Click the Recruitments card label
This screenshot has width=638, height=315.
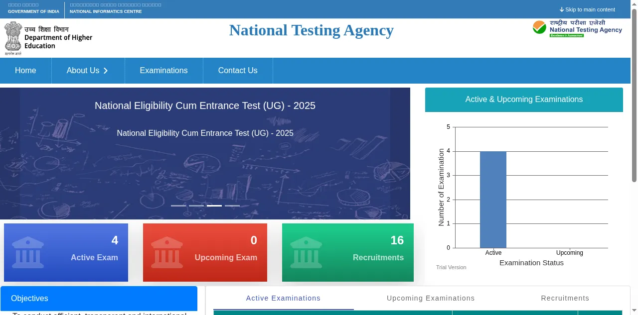[x=378, y=258]
